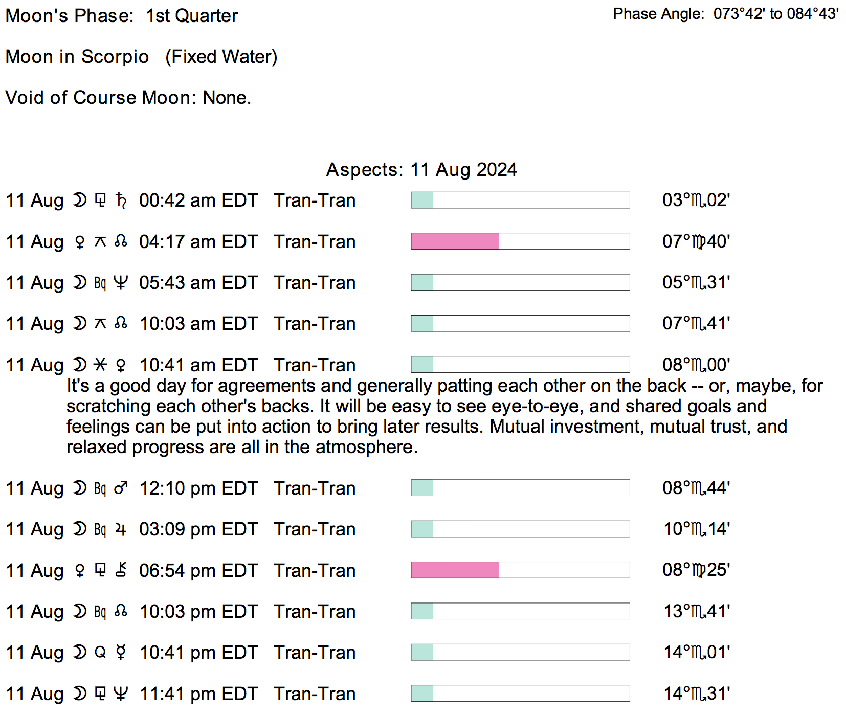Screen dimensions: 846x715
Task: Click the Jupiter glyph in the 03:09 pm row
Action: coord(121,529)
